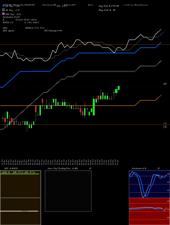Click the CL closing price label
This screenshot has height=225, width=170.
pos(62,6)
